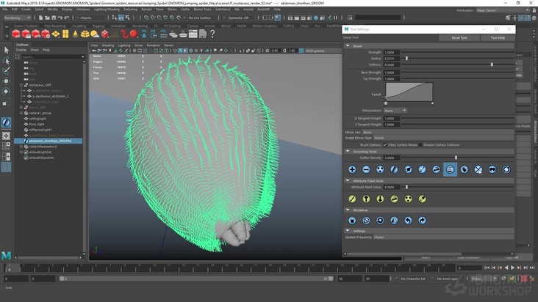Collapse the Attribute Paint Tools section
The height and width of the screenshot is (302, 538).
tap(348, 180)
